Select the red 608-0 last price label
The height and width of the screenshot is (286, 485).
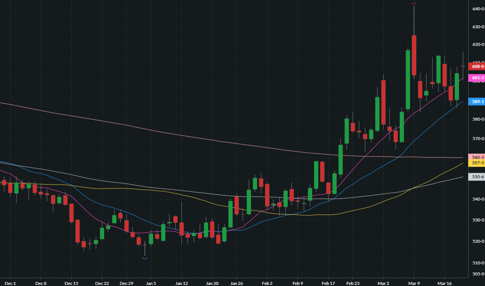click(x=478, y=67)
